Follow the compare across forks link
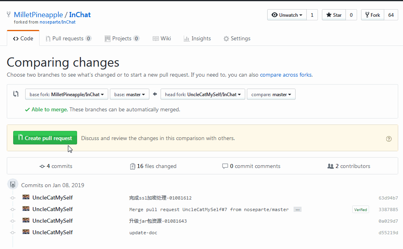Viewport: 403px width, 249px height. (x=286, y=75)
